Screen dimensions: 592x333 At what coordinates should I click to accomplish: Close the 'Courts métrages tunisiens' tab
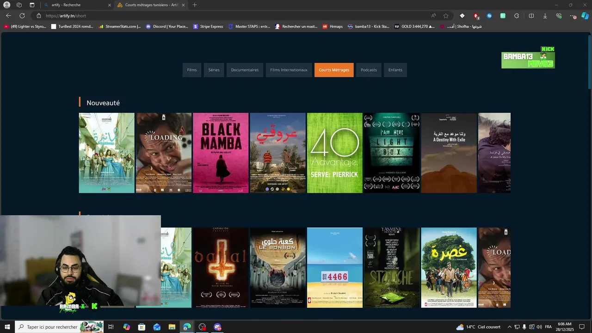[x=183, y=5]
